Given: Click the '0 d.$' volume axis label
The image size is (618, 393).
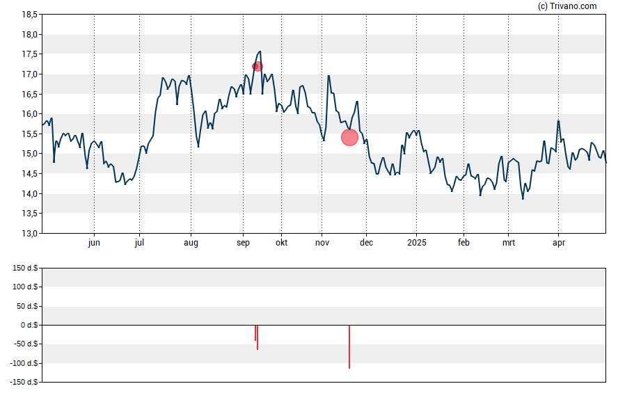Looking at the screenshot, I should pos(29,325).
